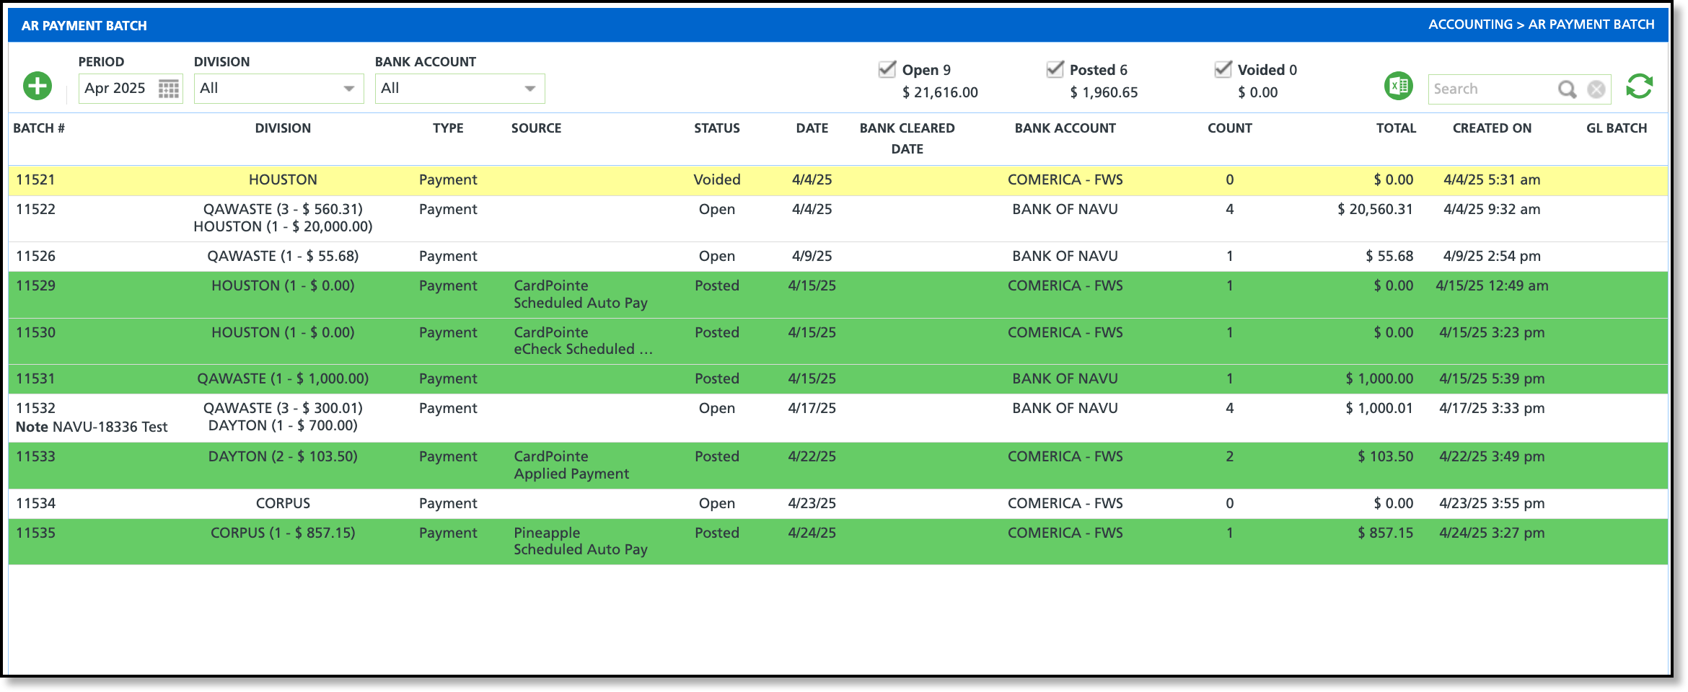Click the Open total $ 21,616.00
The width and height of the screenshot is (1688, 692).
pyautogui.click(x=940, y=92)
